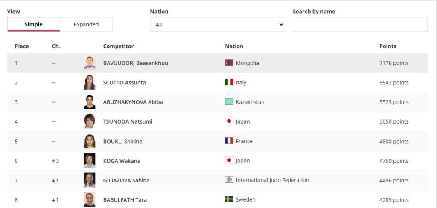
Task: Click ABUZHAKYNOVA Abiba's portrait thumbnail
Action: click(x=90, y=101)
